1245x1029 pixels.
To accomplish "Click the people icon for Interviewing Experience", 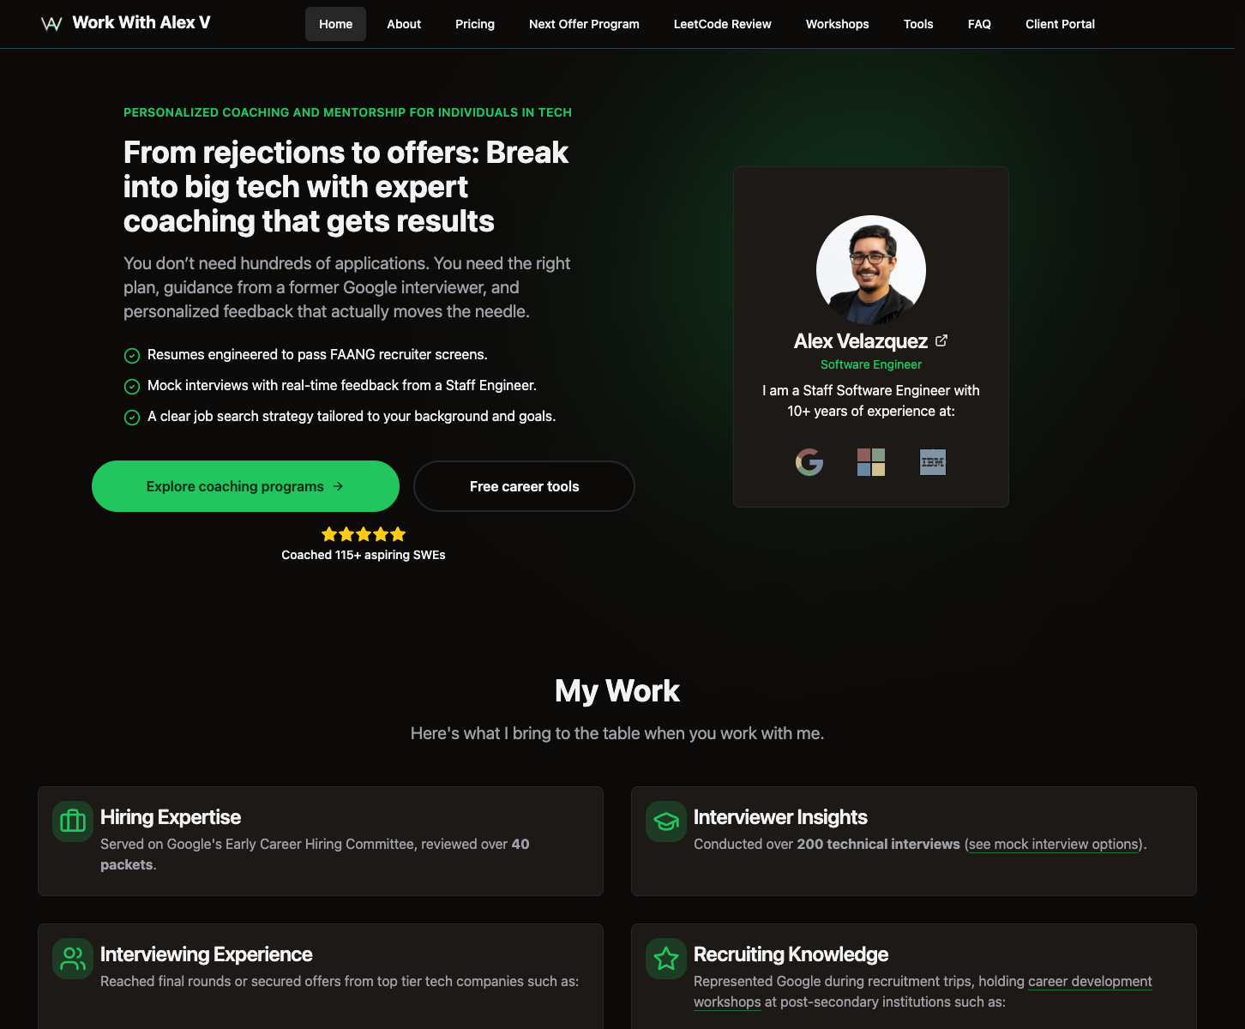I will [73, 959].
